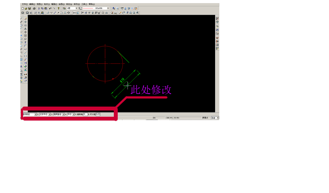The width and height of the screenshot is (329, 193).
Task: Open the 绘图(D) menu
Action: tap(61, 4)
